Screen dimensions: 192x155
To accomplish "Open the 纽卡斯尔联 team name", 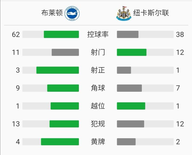I will [x=151, y=13].
